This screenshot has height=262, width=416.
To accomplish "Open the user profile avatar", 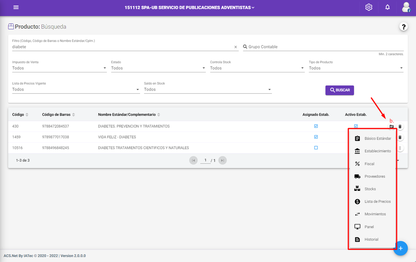I will [x=406, y=7].
